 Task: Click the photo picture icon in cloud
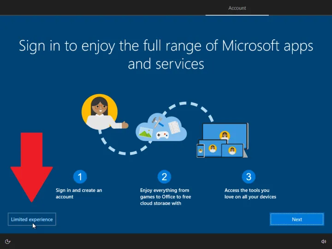pos(146,132)
